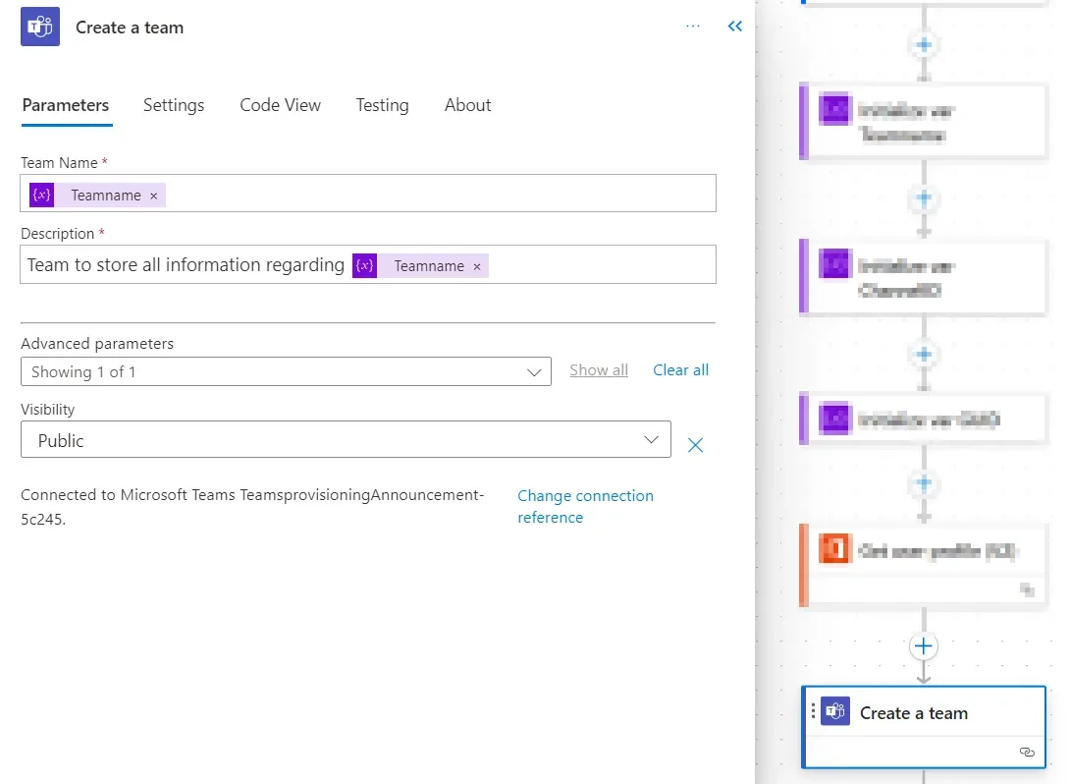Viewport: 1070px width, 784px height.
Task: Open the Testing tab
Action: point(382,105)
